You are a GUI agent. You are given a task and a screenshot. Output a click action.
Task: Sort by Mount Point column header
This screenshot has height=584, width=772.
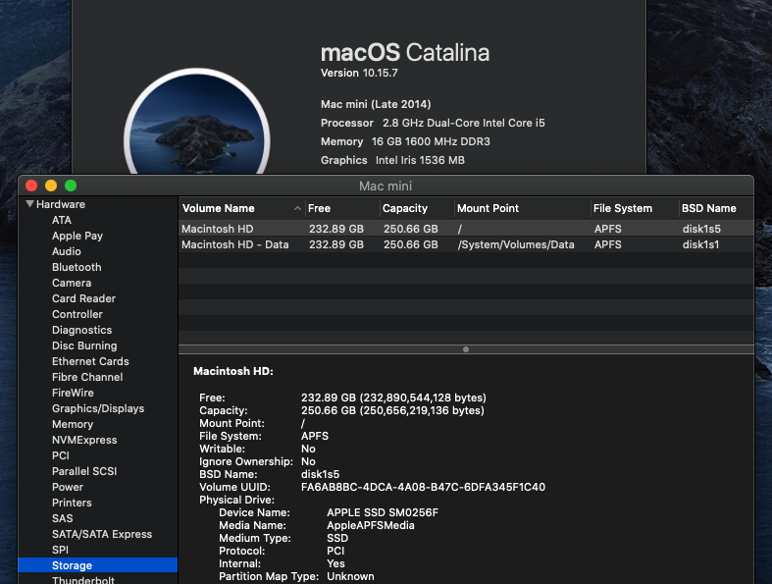tap(488, 208)
